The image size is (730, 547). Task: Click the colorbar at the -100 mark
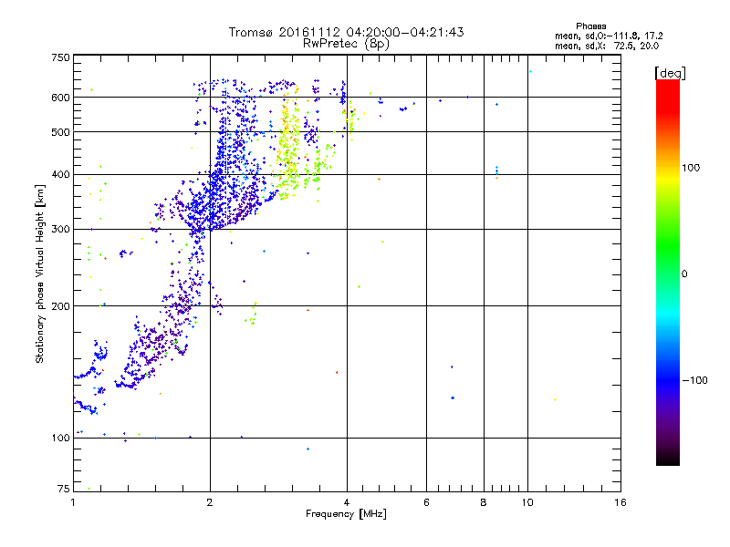tap(668, 380)
